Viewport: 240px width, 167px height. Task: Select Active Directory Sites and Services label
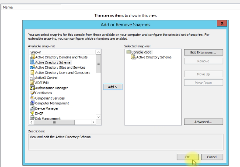pyautogui.click(x=60, y=68)
